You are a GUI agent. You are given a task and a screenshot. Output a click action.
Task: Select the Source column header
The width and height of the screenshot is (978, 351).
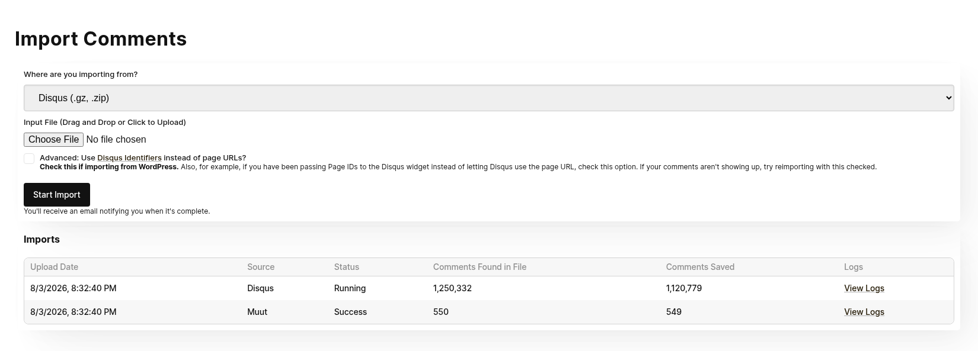[x=261, y=267]
